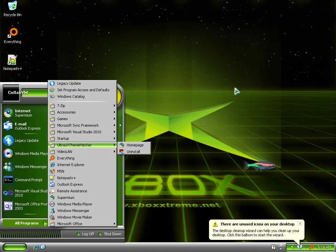
Task: Click the Windows Messenger icon in programs list
Action: (52, 211)
